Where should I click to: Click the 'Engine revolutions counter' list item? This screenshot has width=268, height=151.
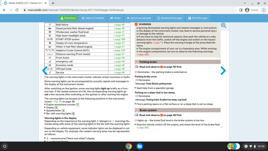click(61, 105)
